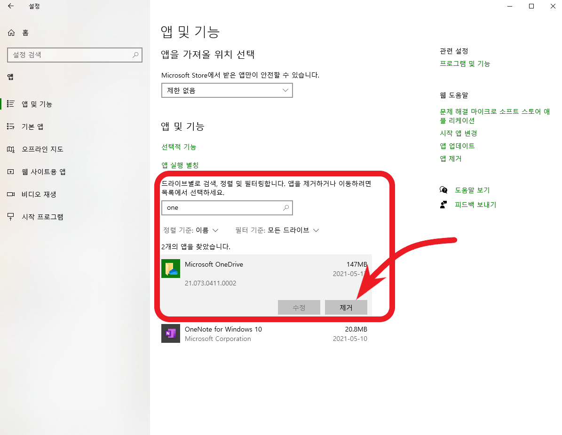
Task: Click the Microsoft Corporation publisher text
Action: (218, 339)
